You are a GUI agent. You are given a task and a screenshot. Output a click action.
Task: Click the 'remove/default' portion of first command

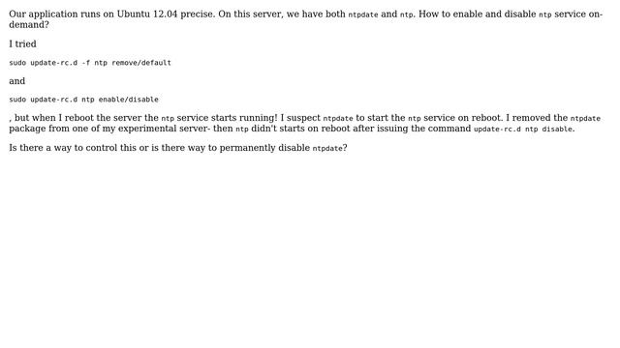click(x=141, y=63)
